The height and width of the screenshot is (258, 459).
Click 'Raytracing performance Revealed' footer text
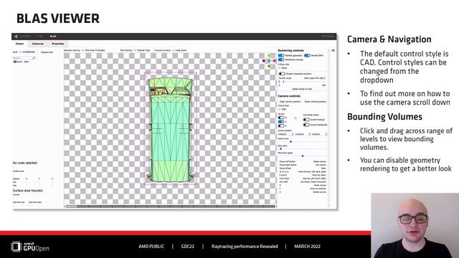(245, 247)
